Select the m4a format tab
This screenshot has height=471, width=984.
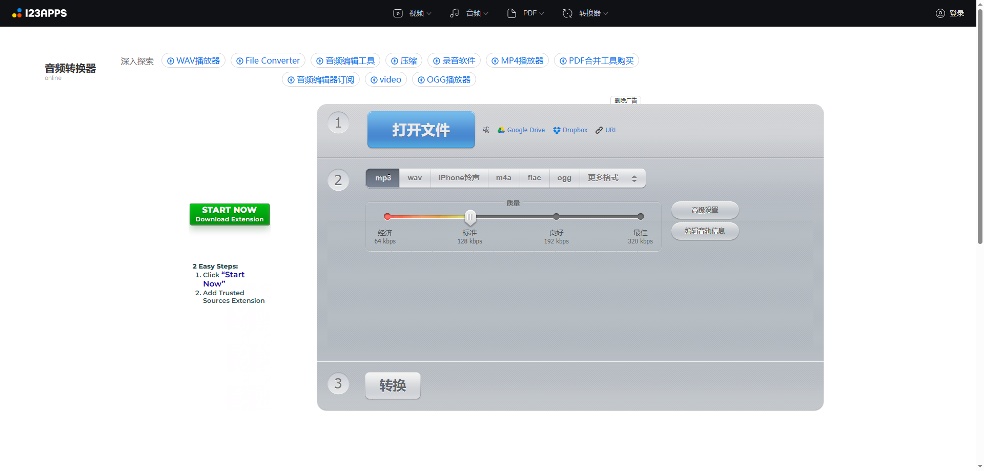tap(503, 178)
